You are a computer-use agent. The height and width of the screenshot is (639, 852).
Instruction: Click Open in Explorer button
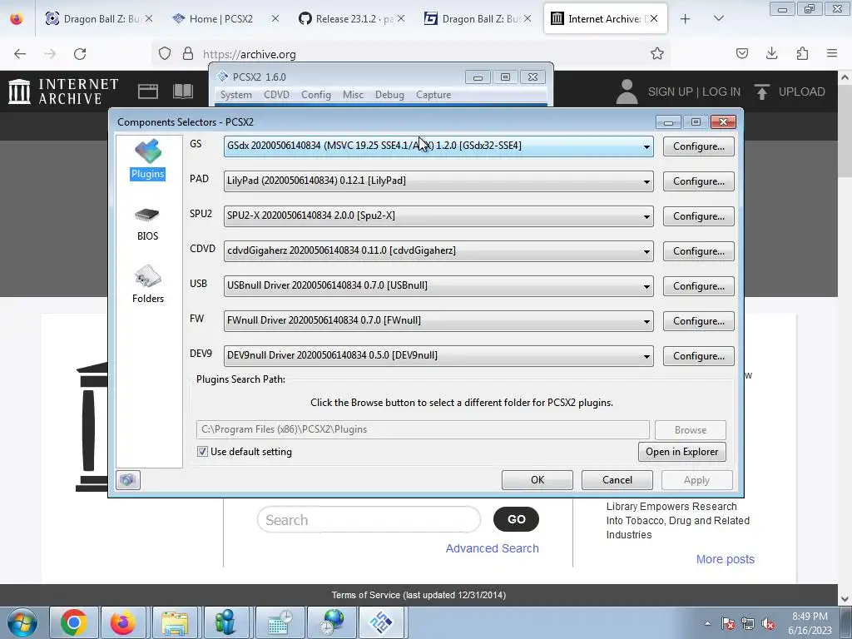tap(682, 452)
